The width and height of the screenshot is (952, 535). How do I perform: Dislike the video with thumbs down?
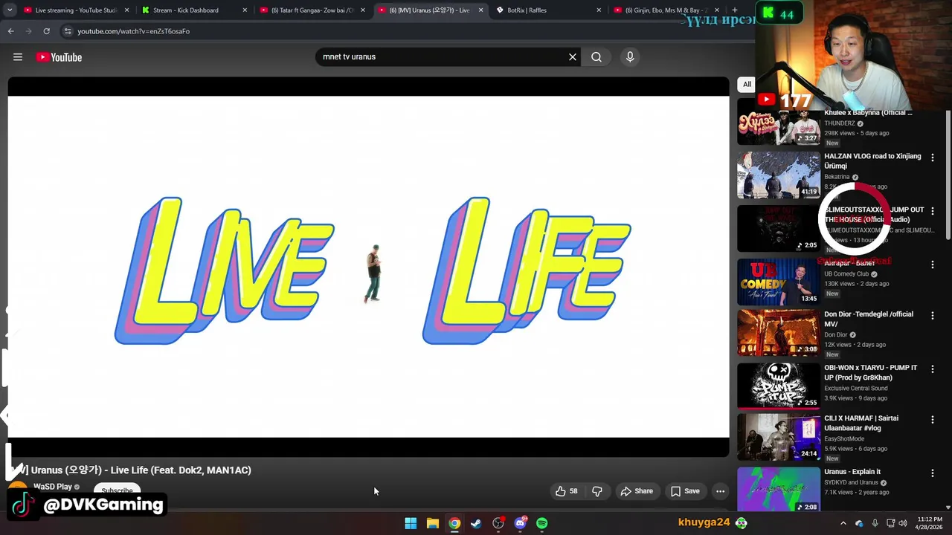click(597, 491)
